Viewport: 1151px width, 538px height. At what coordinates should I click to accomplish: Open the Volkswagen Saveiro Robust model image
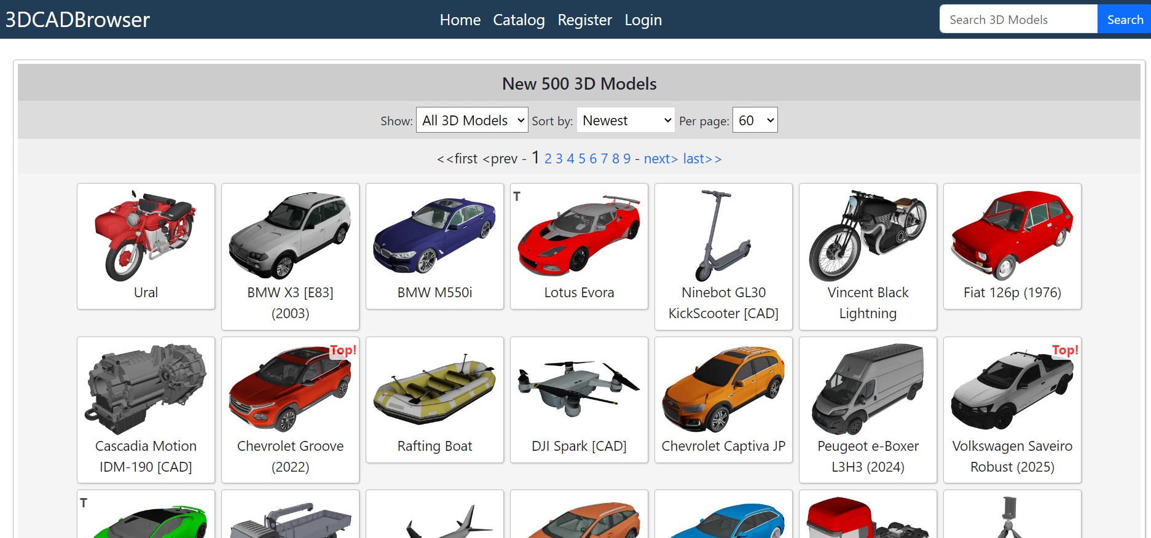point(1012,389)
